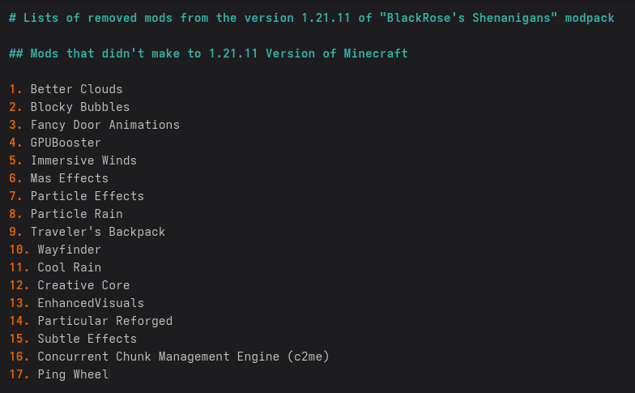Place cursor on Traveler's Backpack

(x=97, y=232)
